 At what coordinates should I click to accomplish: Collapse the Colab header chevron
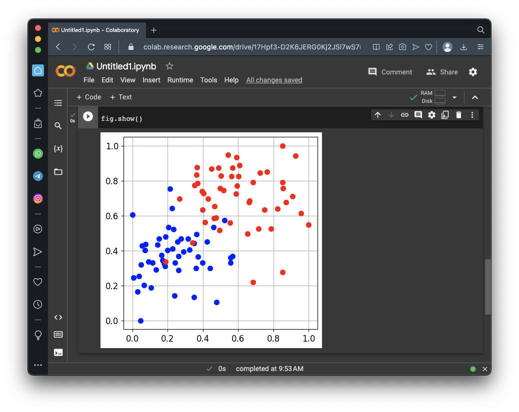click(475, 97)
